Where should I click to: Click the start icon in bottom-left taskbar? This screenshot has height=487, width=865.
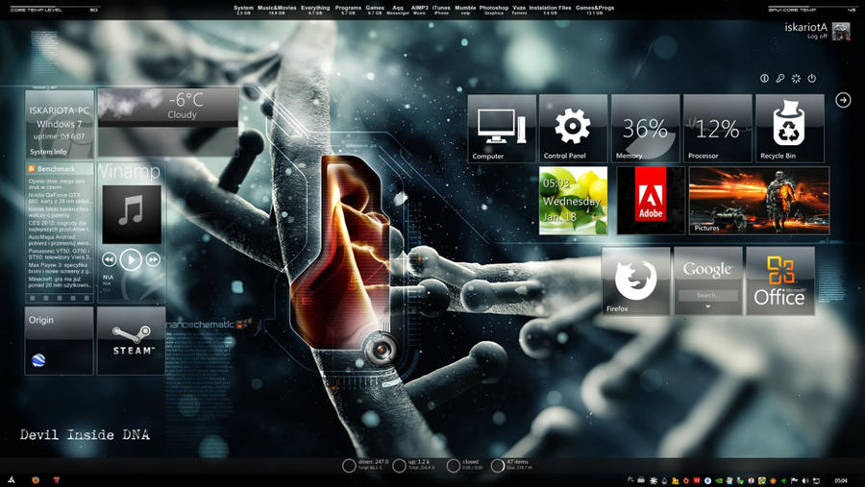[x=12, y=480]
